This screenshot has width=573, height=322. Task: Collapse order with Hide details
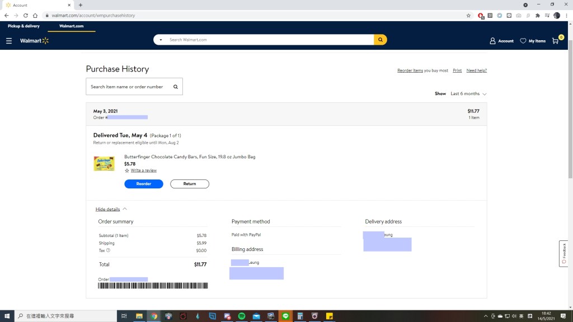[x=108, y=209]
